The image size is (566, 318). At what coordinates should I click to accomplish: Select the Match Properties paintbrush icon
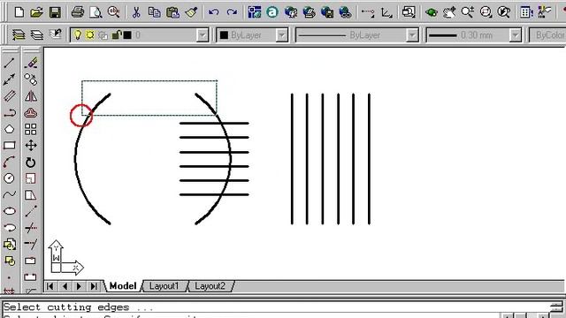tap(191, 12)
